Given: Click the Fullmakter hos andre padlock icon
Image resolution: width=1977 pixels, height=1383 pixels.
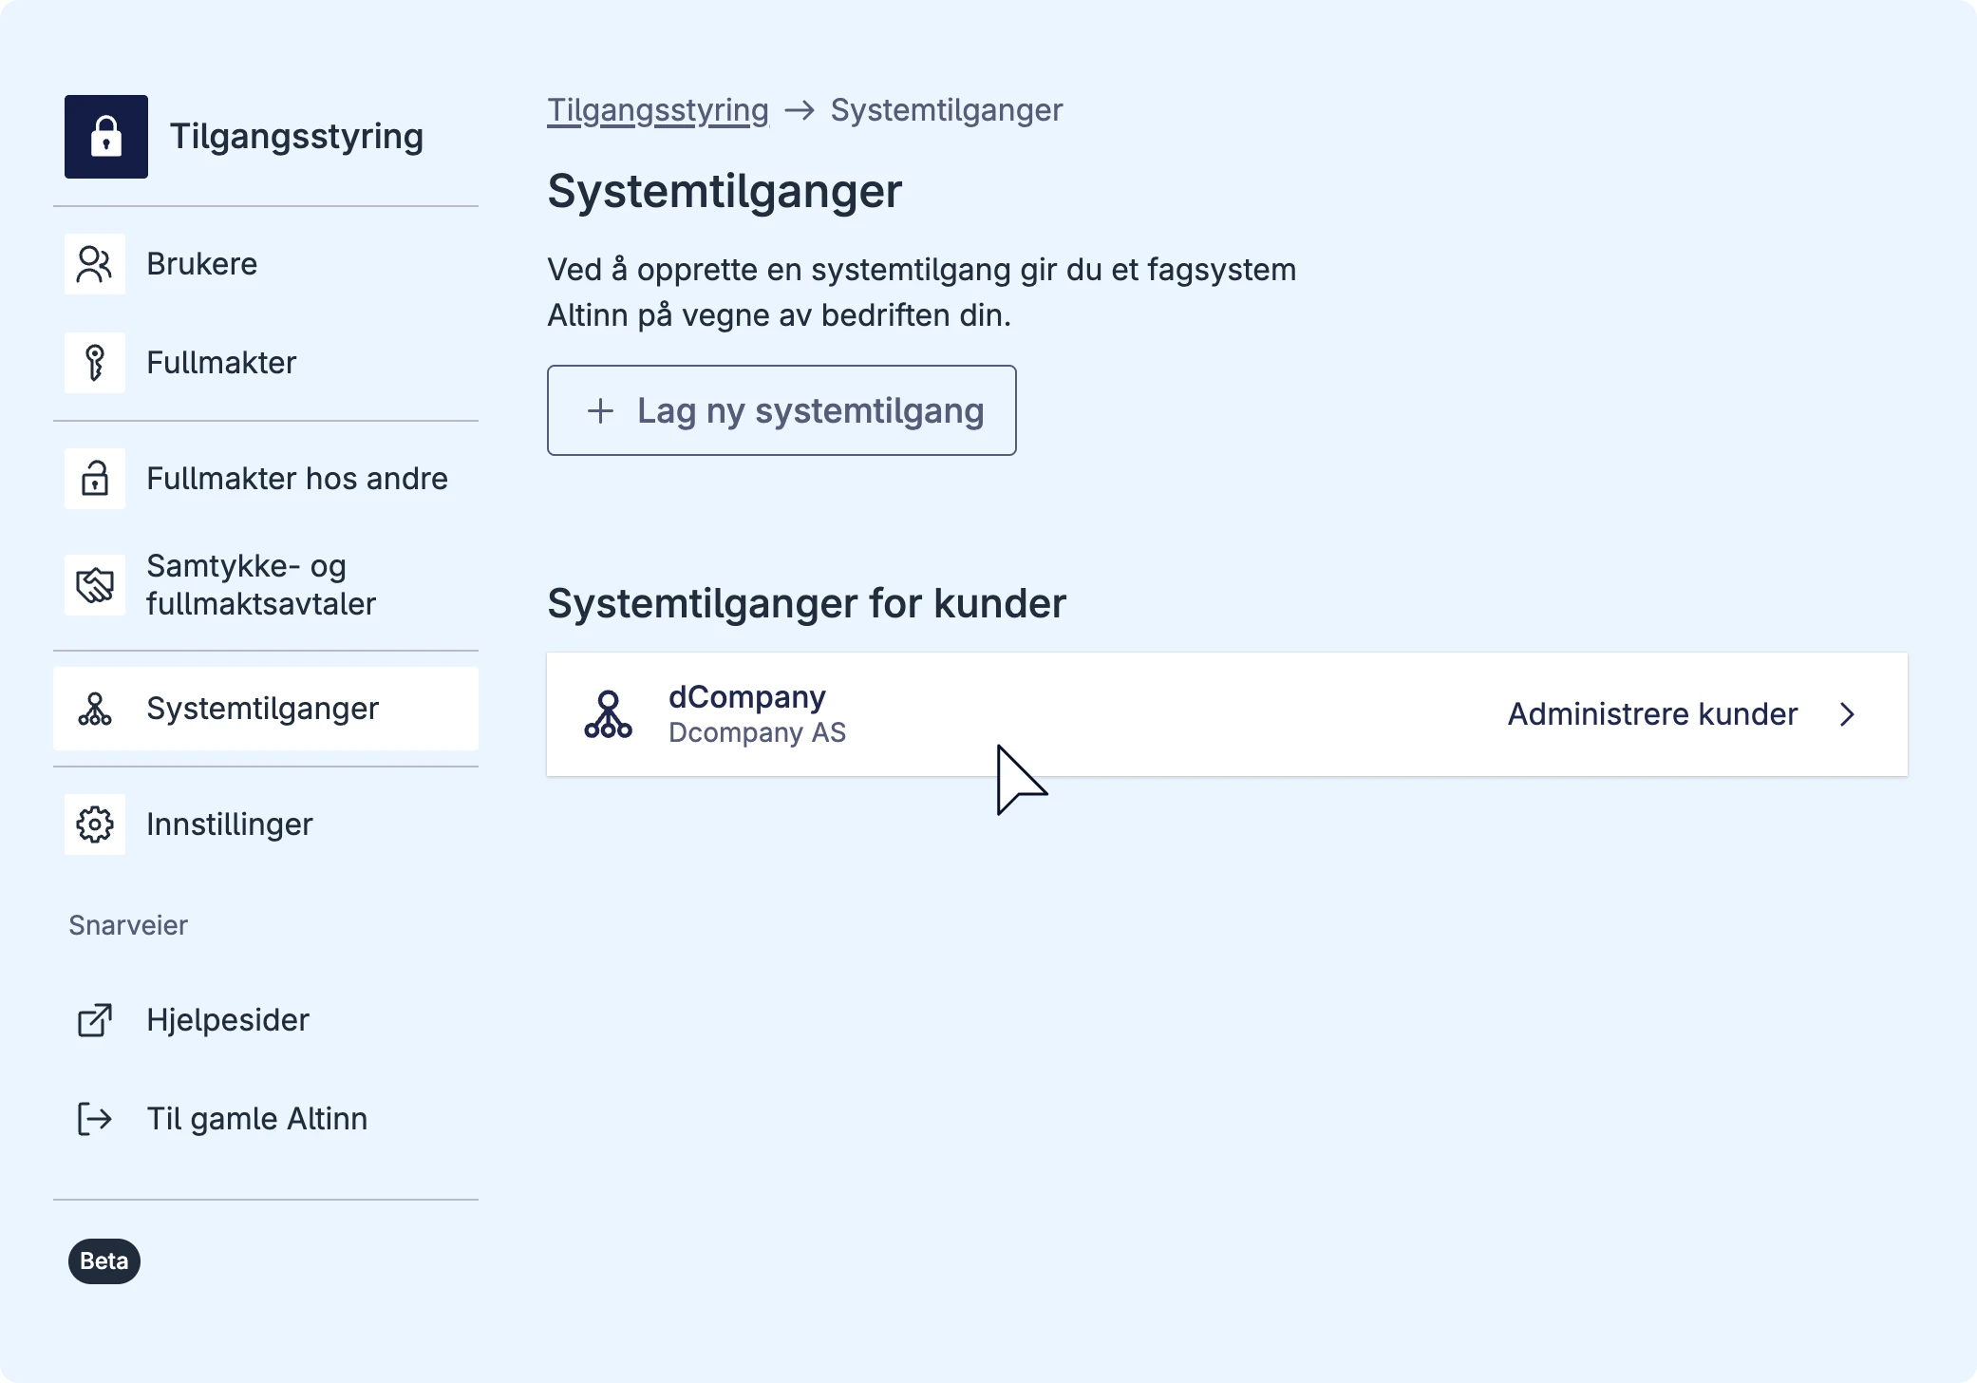Looking at the screenshot, I should [95, 479].
